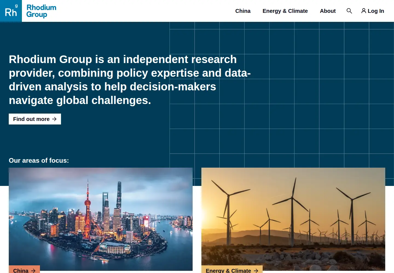
Task: Open the Shanghai skyline thumbnail
Action: pos(101,219)
